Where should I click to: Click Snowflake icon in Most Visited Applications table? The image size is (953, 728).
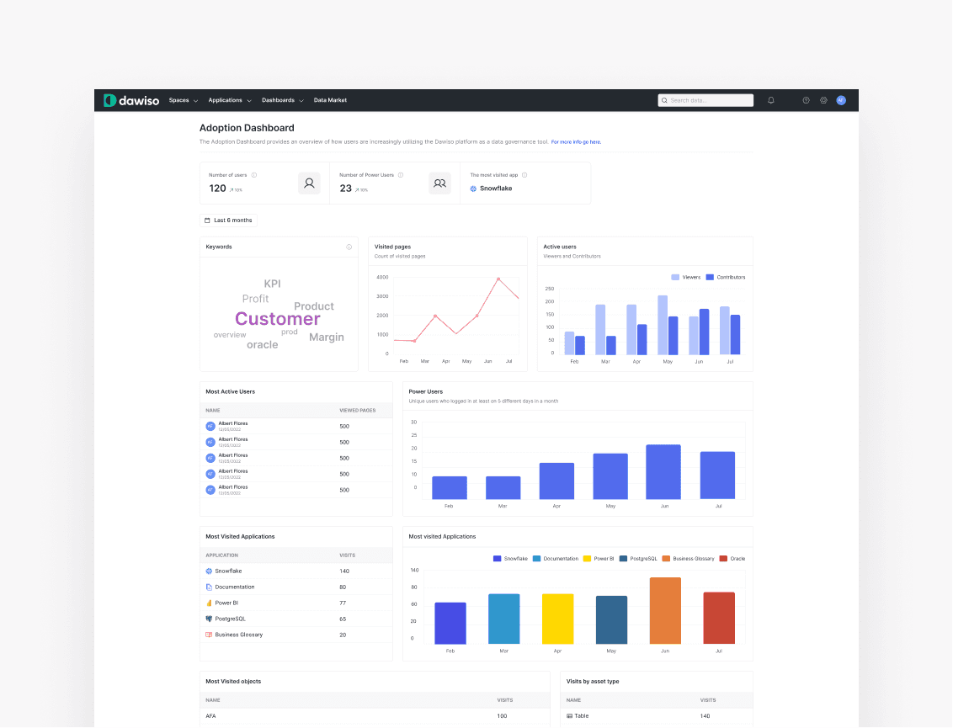(209, 571)
